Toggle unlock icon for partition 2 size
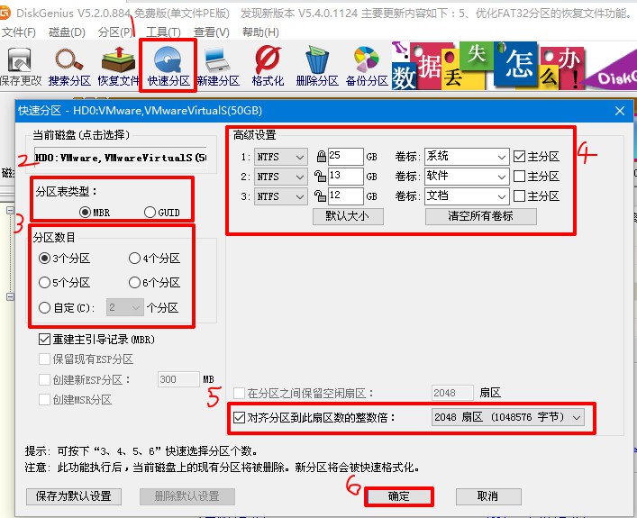The image size is (637, 518). click(x=320, y=177)
